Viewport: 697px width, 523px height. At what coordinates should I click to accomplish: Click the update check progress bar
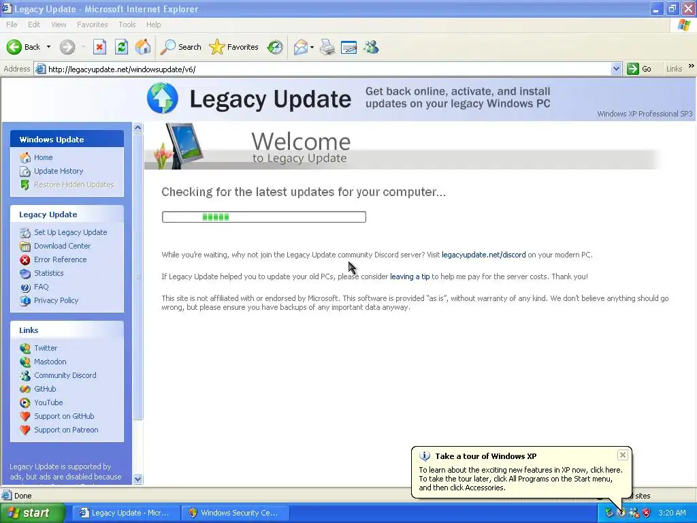point(264,217)
